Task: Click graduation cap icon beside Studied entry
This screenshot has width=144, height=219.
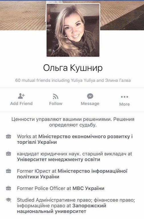Action: click(x=9, y=200)
